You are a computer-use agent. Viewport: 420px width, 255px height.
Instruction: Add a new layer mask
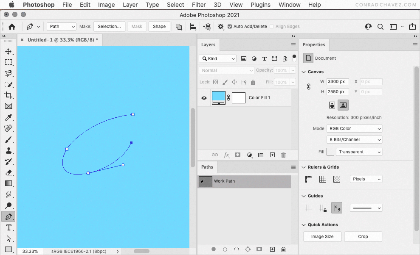(237, 155)
